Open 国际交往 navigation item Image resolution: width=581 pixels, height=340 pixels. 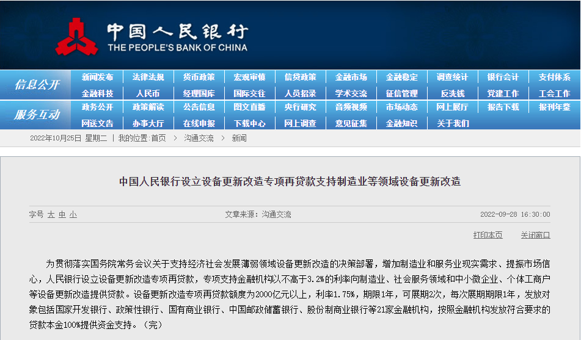250,93
